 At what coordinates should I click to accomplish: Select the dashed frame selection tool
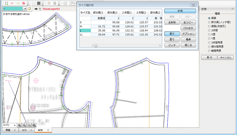34,3
